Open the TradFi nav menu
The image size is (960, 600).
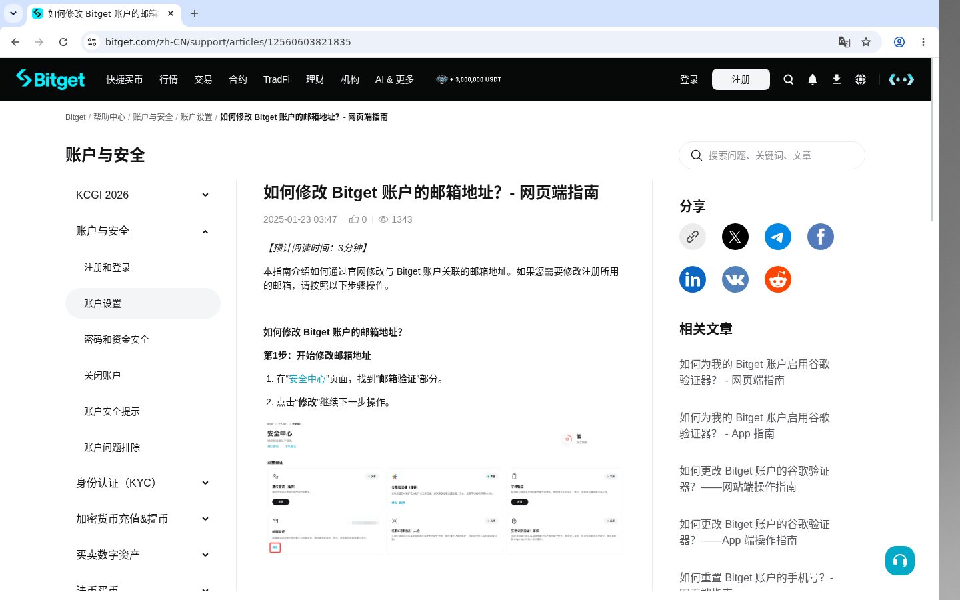pos(277,79)
